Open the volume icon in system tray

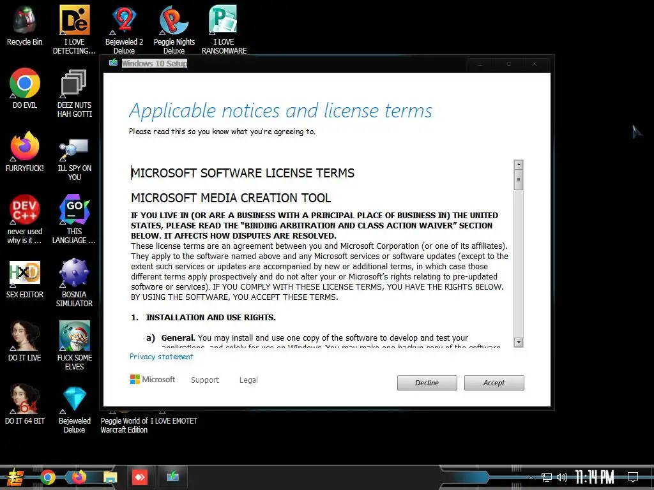(562, 477)
